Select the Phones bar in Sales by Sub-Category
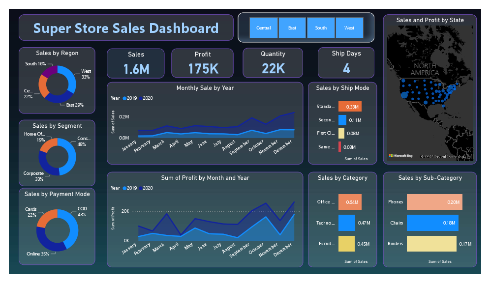 (x=434, y=202)
